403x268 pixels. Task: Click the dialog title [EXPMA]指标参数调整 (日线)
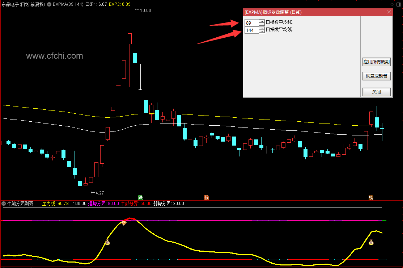point(273,12)
